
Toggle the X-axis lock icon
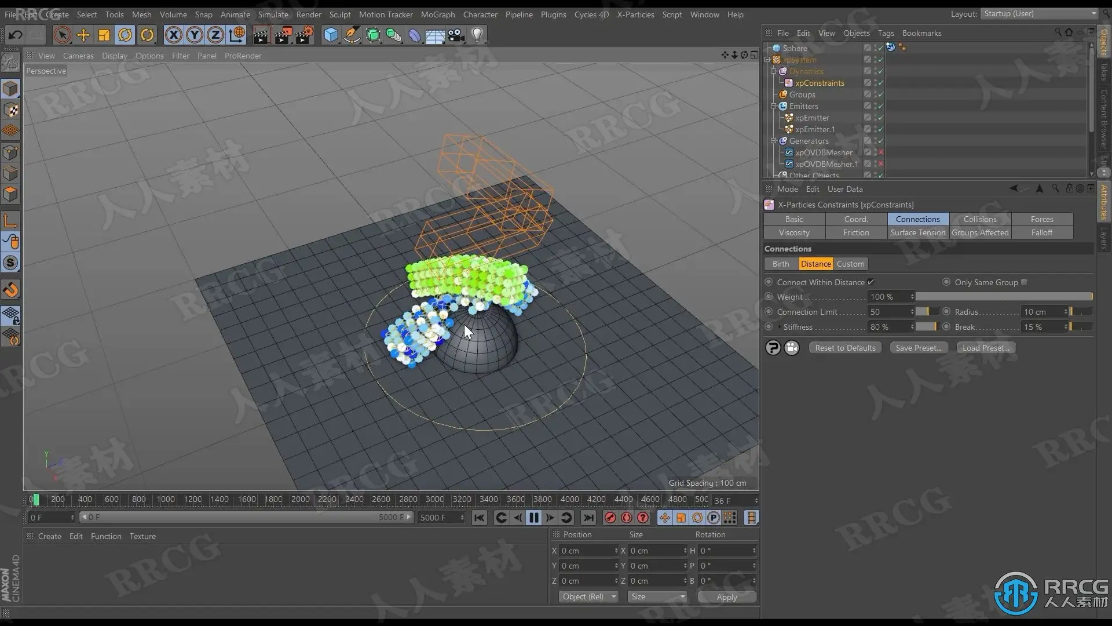tap(173, 35)
